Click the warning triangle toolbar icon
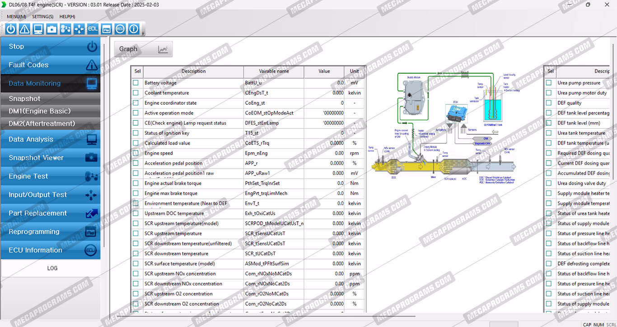 pyautogui.click(x=24, y=29)
